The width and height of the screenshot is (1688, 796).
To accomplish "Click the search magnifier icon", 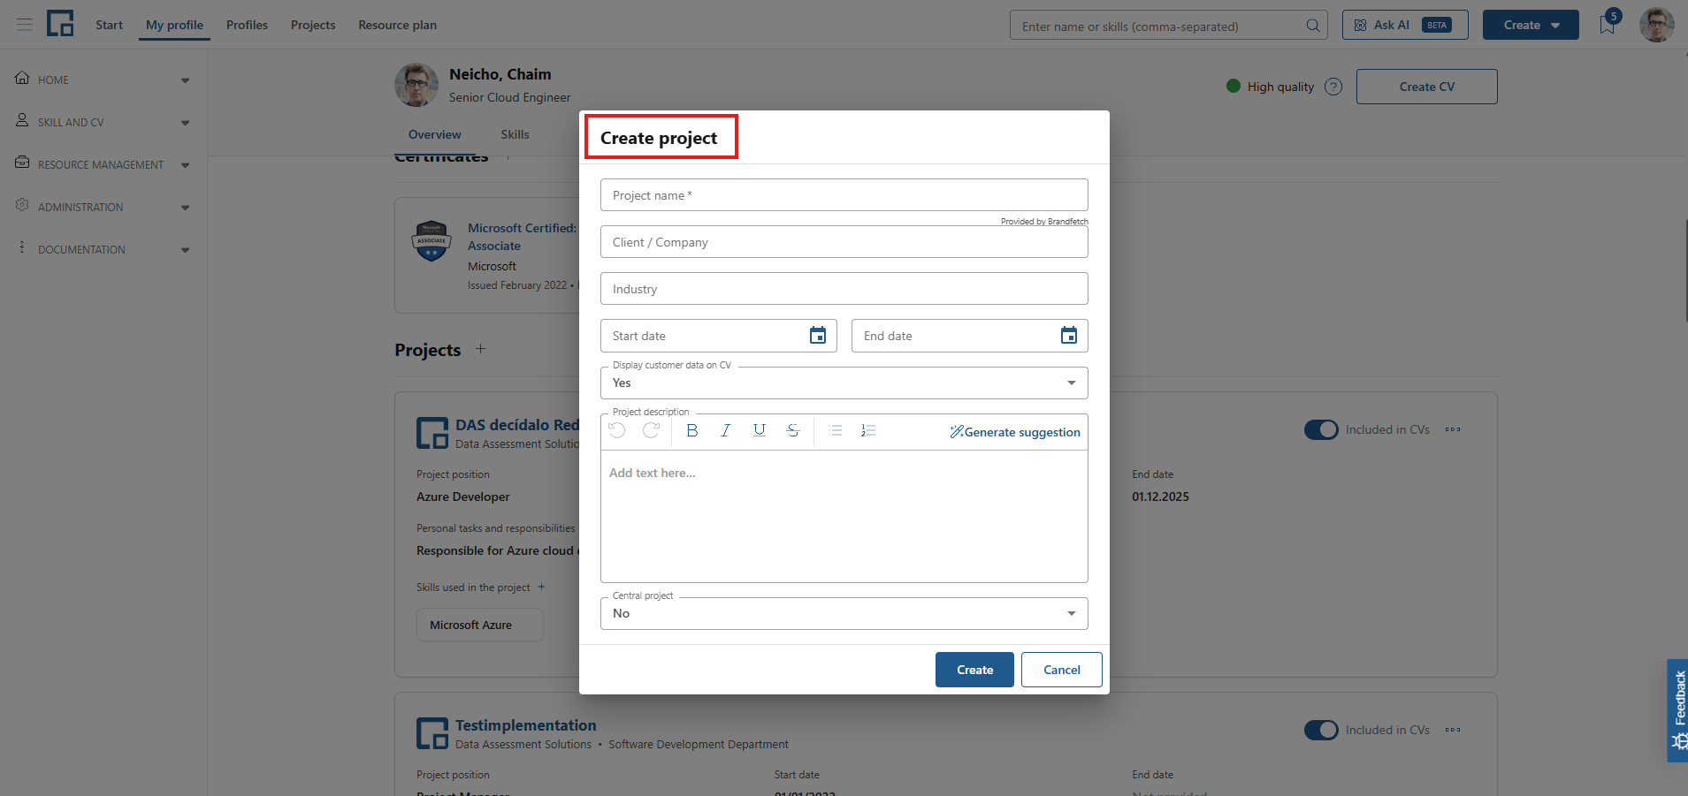I will [x=1313, y=26].
